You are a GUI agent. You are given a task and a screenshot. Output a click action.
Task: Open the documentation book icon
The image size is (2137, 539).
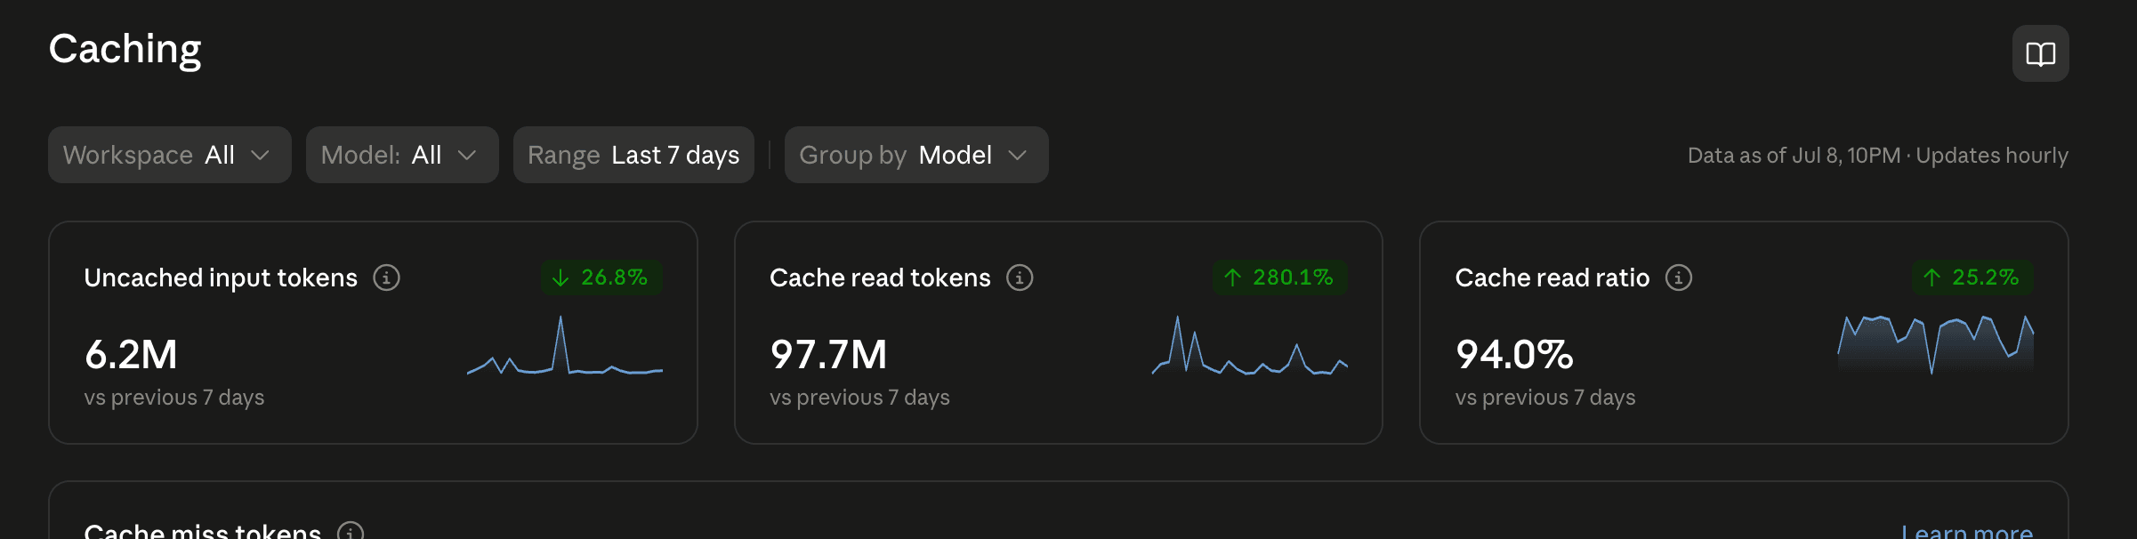[x=2040, y=53]
